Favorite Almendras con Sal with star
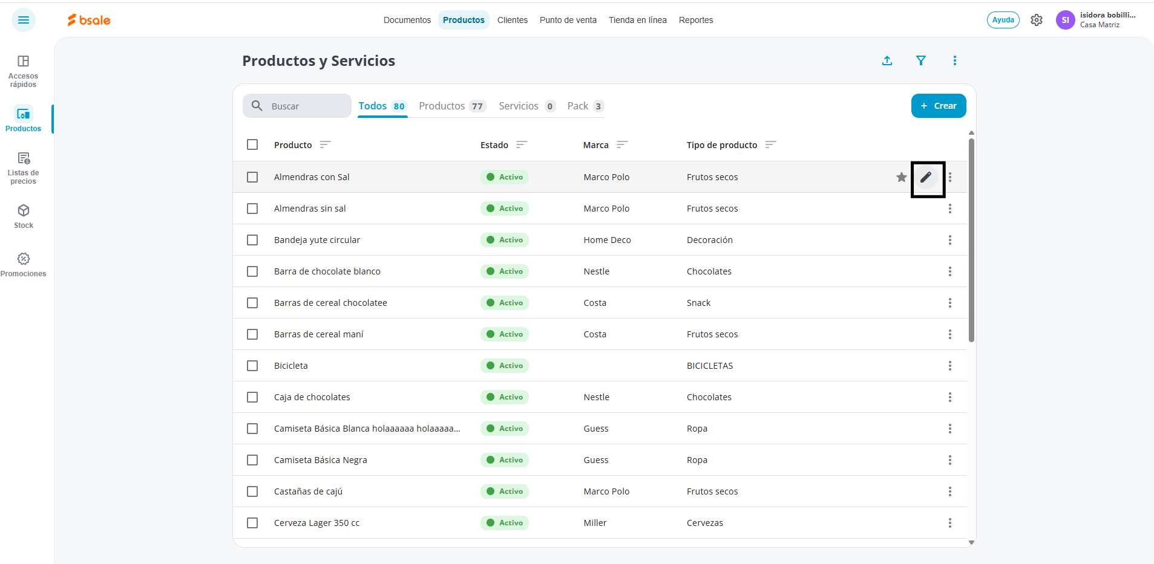 click(x=902, y=177)
